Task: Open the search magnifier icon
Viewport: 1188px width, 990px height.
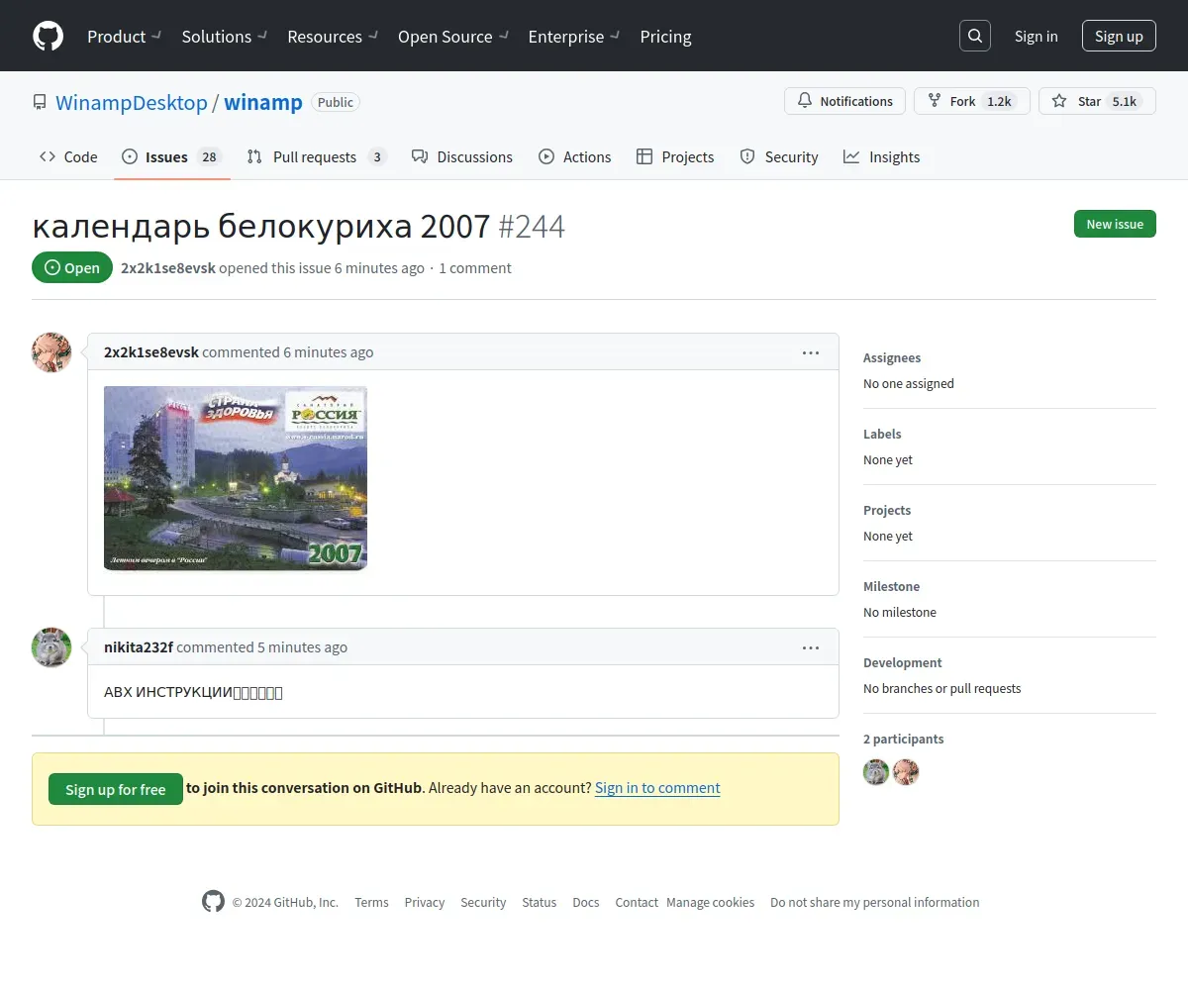Action: click(x=974, y=37)
